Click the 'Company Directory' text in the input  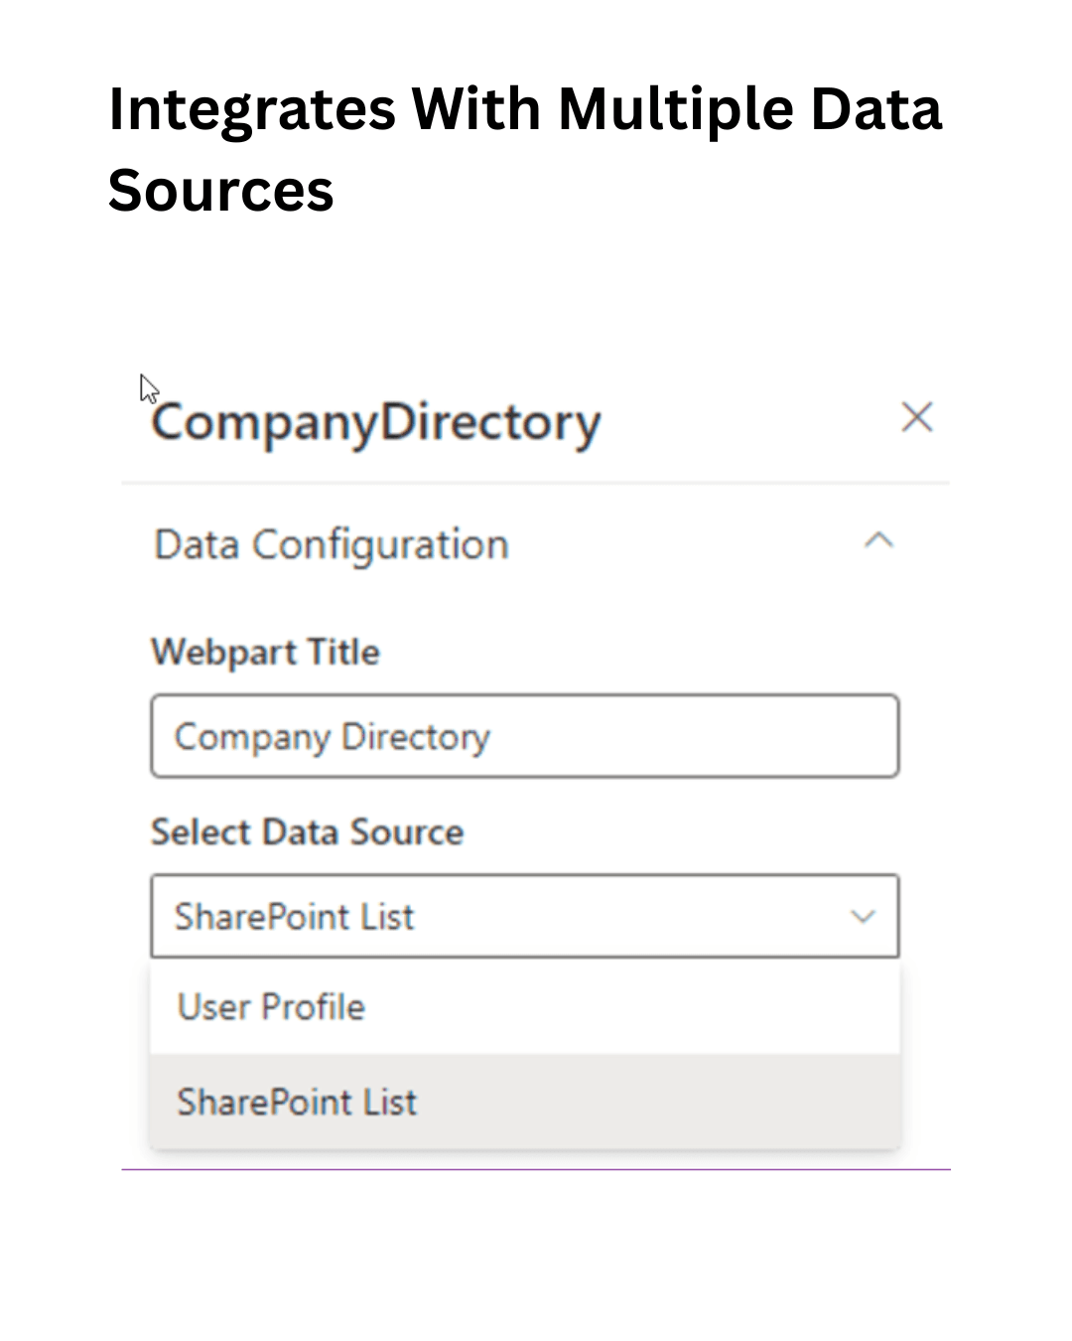coord(332,737)
